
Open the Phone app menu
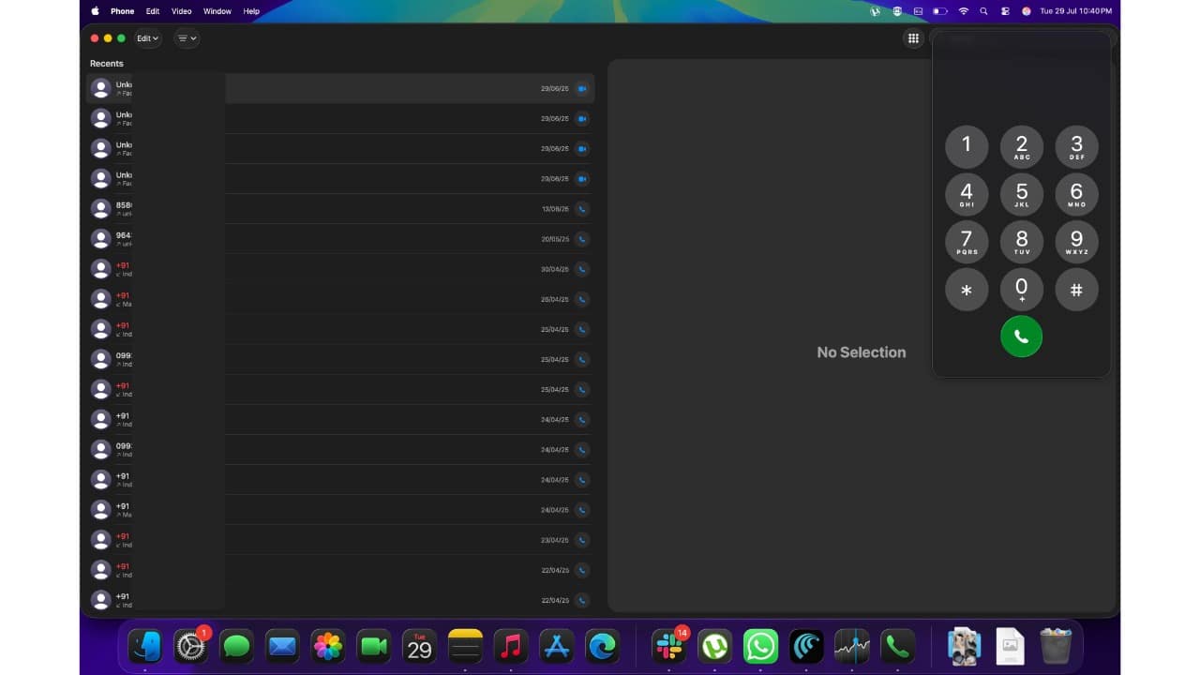coord(123,11)
